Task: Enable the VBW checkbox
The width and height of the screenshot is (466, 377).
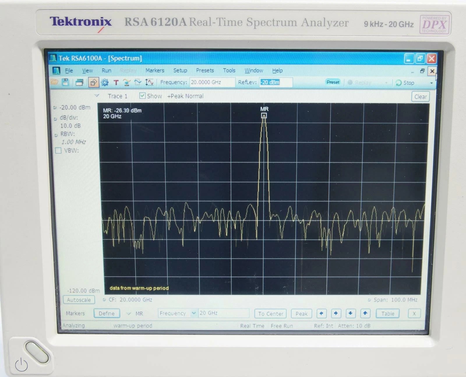Action: pos(58,150)
